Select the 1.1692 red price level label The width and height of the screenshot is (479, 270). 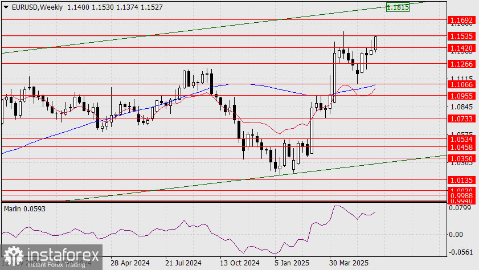click(461, 21)
